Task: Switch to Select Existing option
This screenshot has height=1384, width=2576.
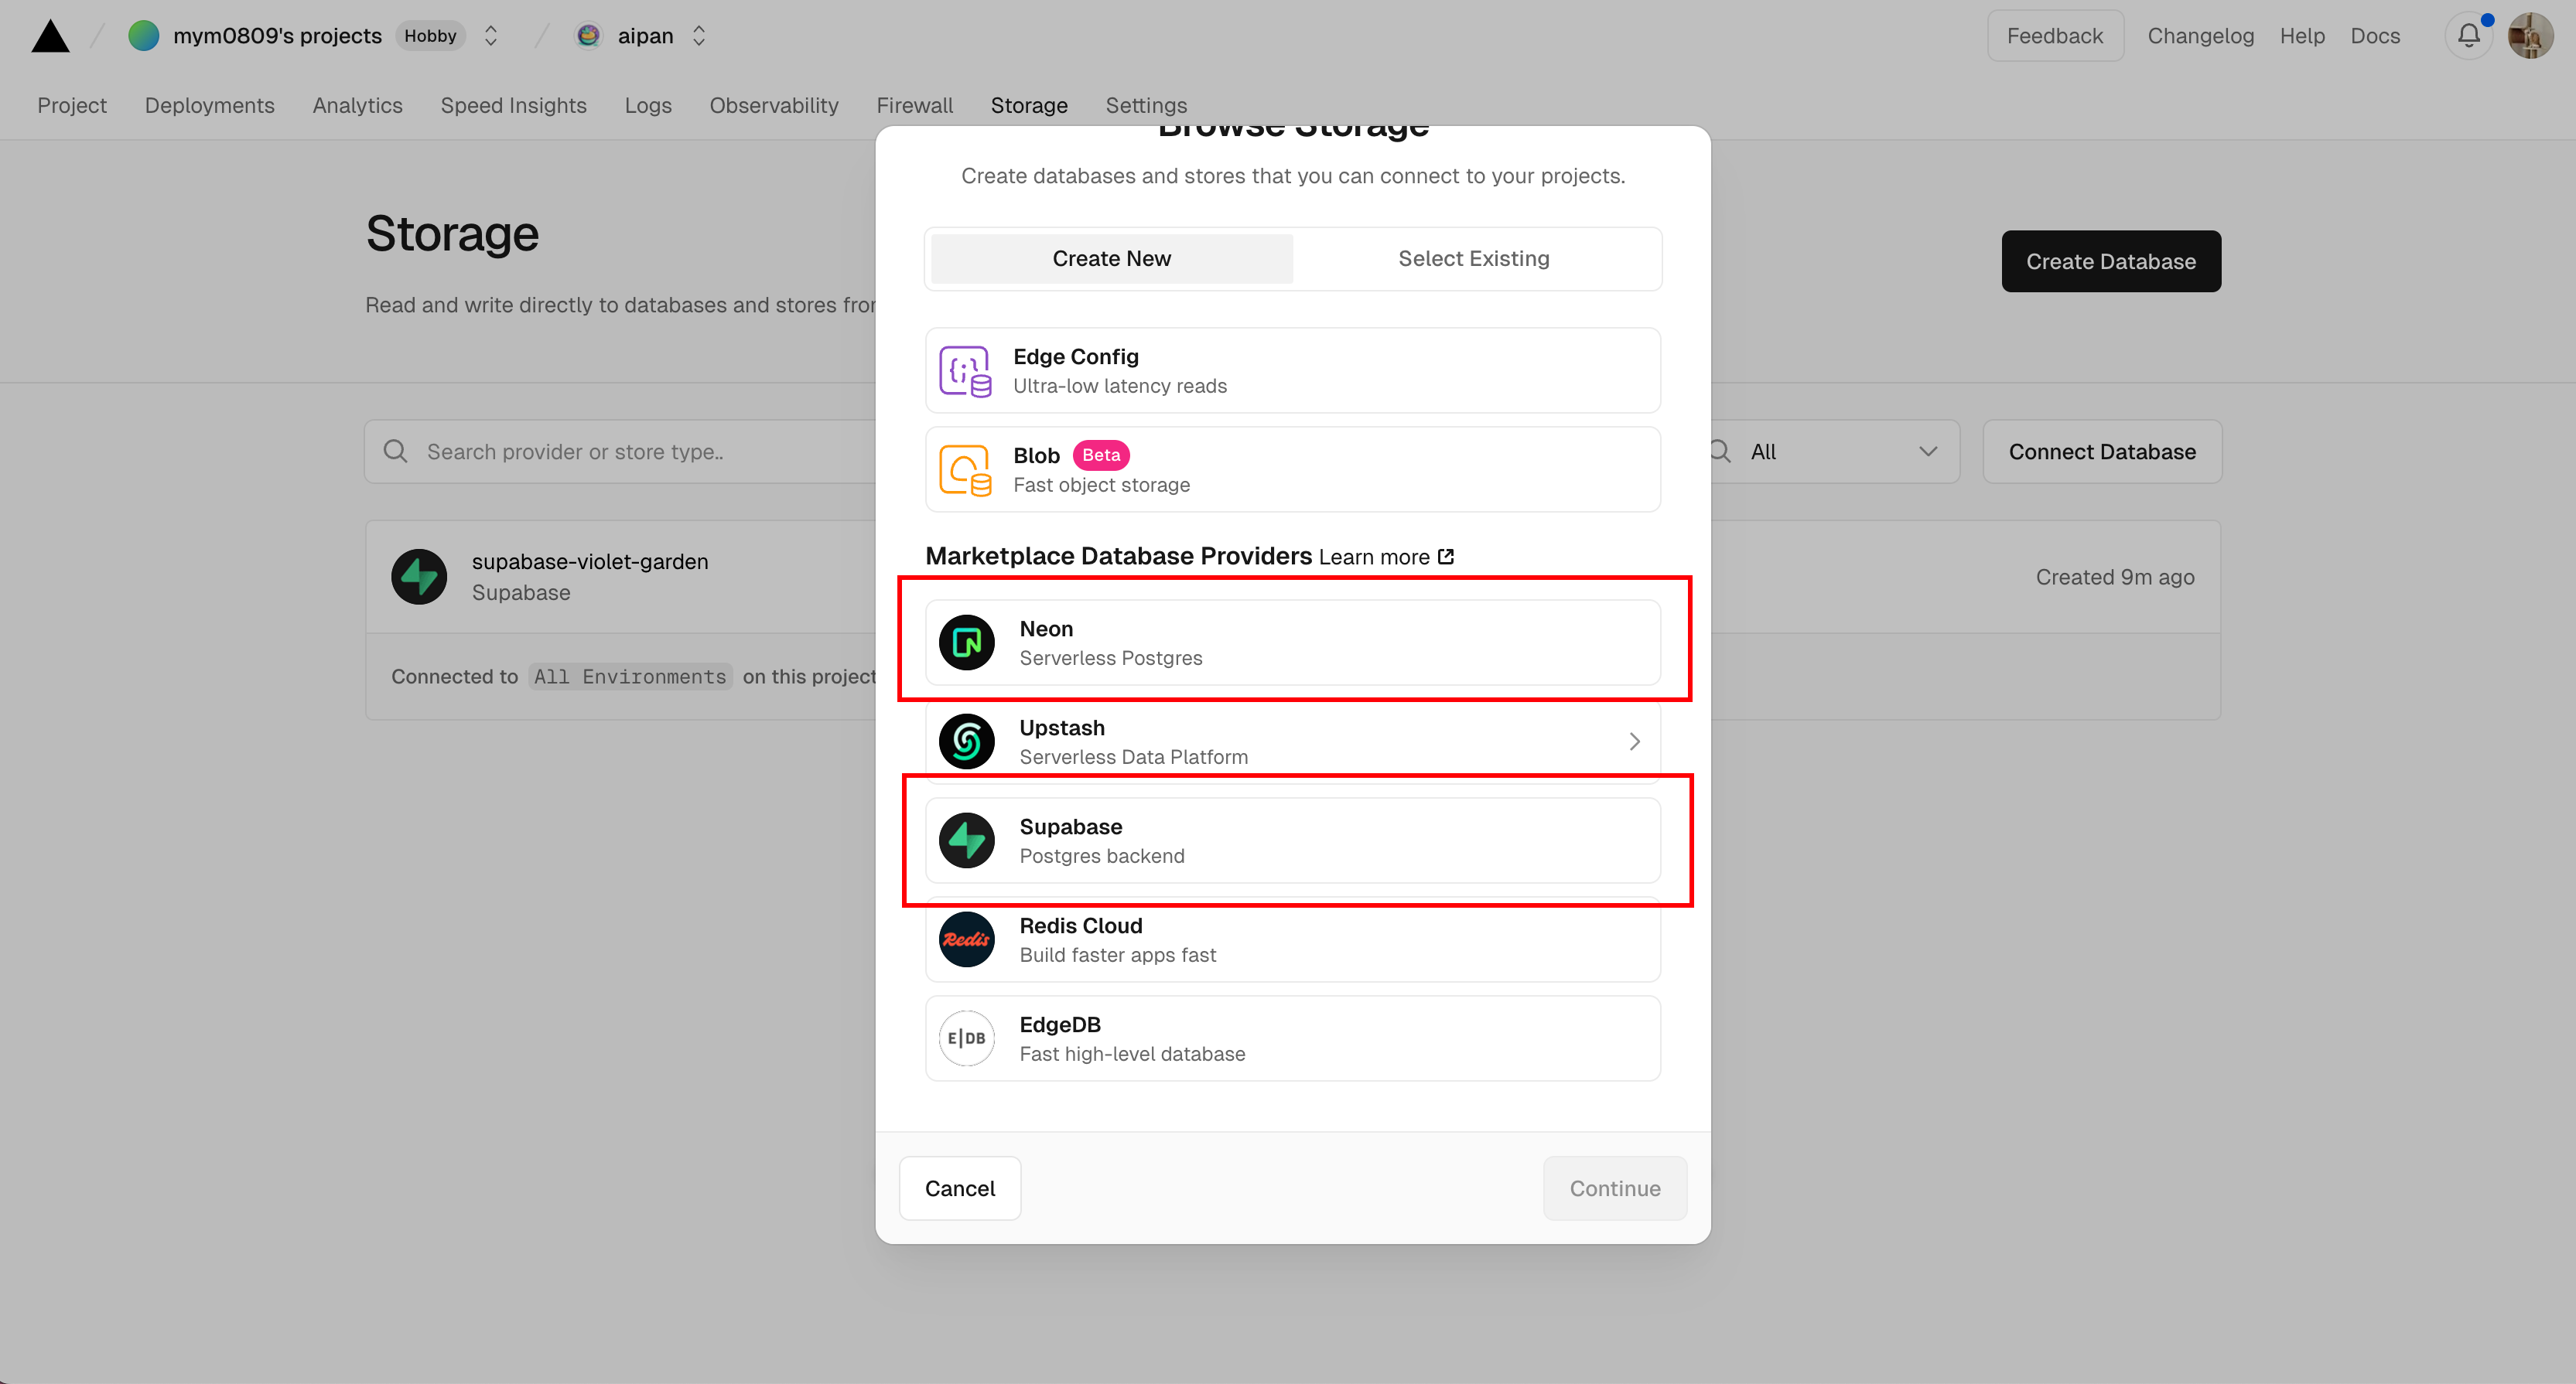Action: tap(1473, 259)
